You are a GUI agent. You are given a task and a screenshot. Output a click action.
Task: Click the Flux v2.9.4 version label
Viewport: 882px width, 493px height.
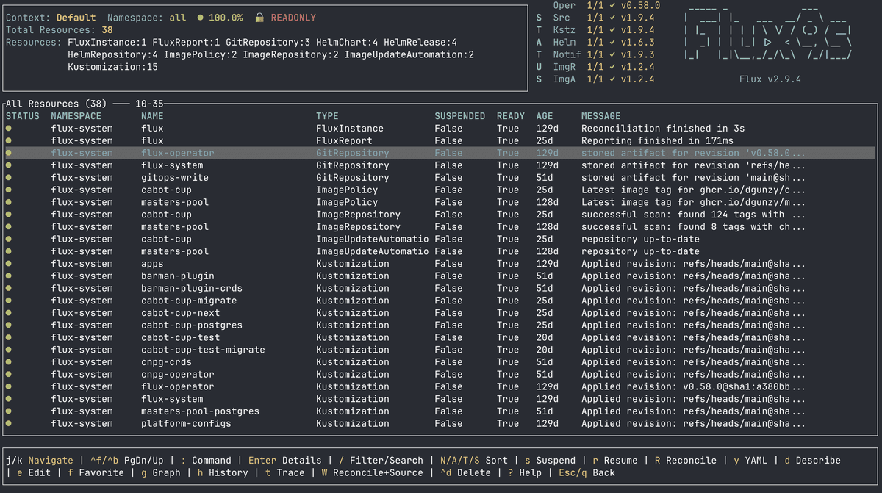point(770,79)
